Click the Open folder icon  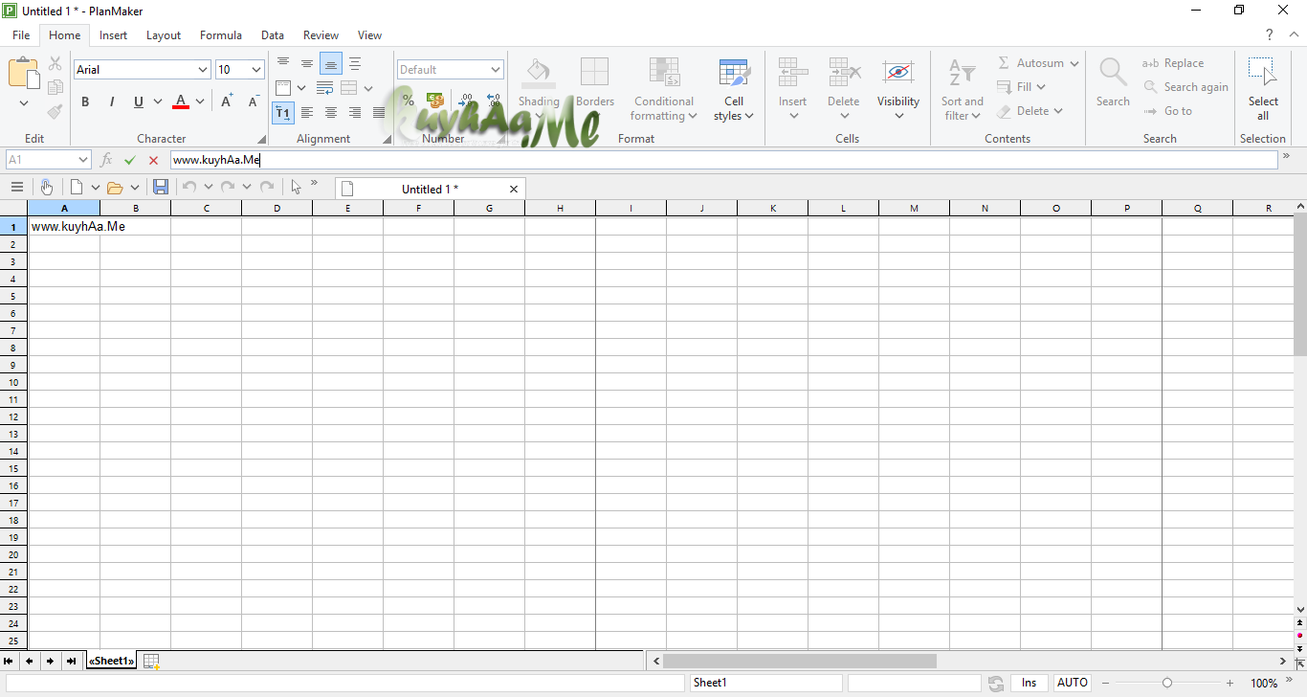coord(115,188)
